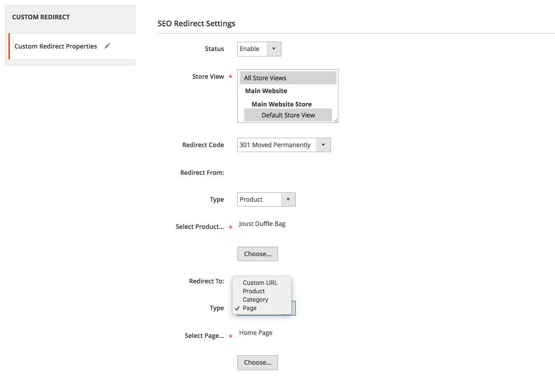Image resolution: width=555 pixels, height=385 pixels.
Task: Choose checked Page option in type menu
Action: tap(250, 308)
